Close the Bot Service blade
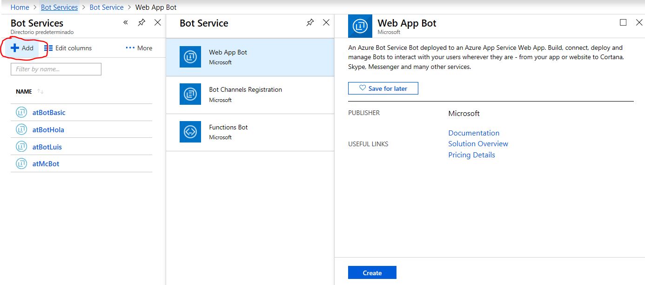The width and height of the screenshot is (645, 285). pyautogui.click(x=326, y=22)
